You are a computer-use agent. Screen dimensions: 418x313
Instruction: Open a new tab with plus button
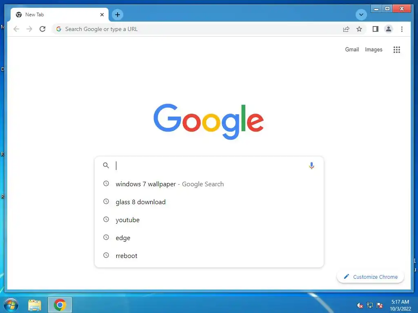[x=118, y=15]
